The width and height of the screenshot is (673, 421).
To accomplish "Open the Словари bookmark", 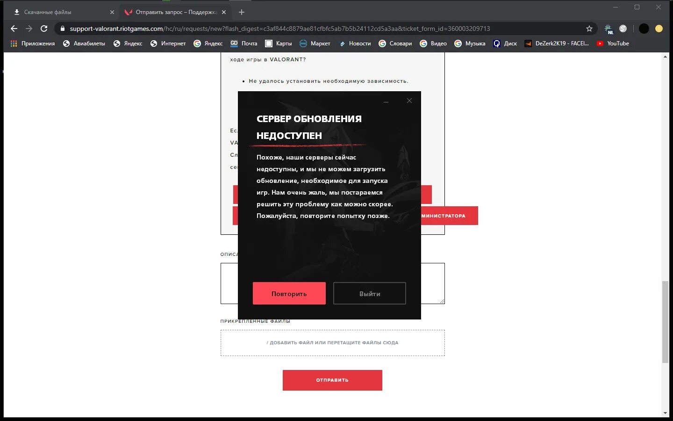I will click(x=395, y=44).
